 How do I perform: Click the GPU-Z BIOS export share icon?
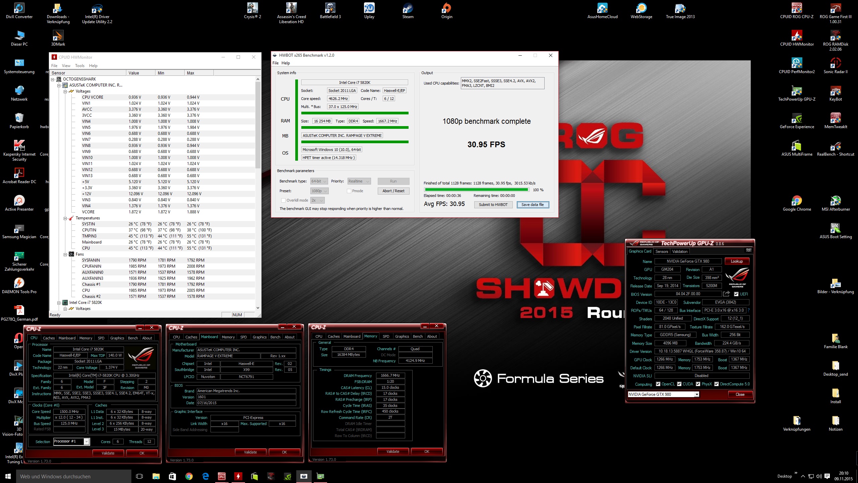pyautogui.click(x=726, y=294)
